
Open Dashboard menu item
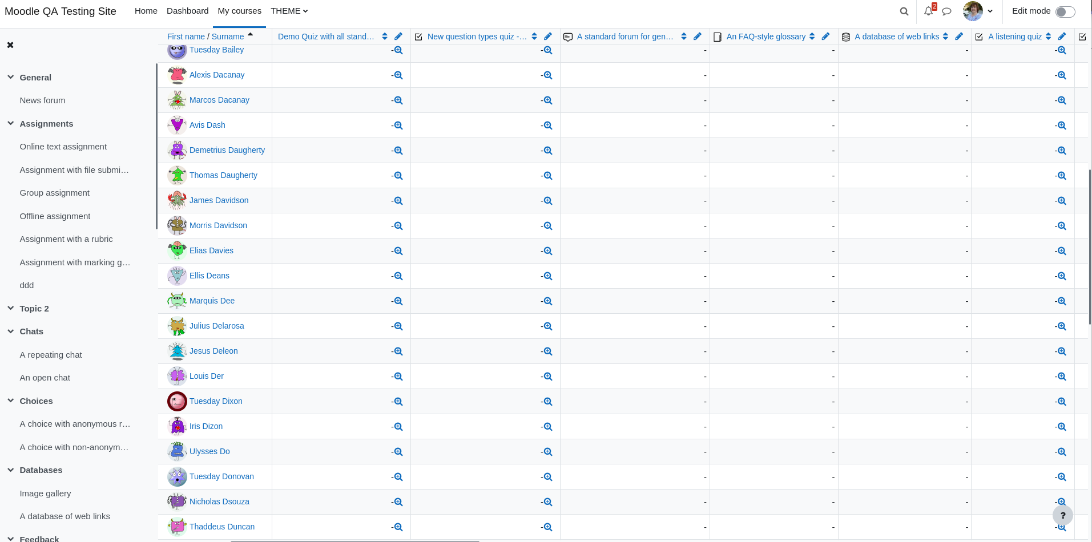coord(188,11)
